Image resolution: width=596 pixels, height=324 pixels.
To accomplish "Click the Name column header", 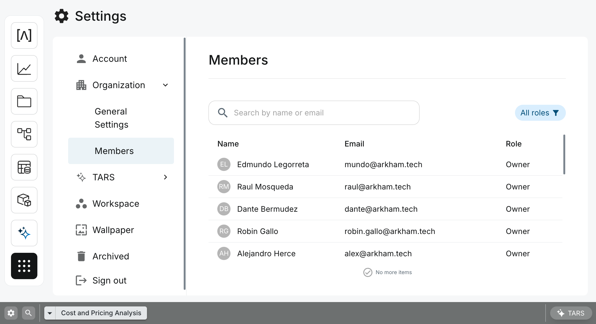I will (228, 144).
